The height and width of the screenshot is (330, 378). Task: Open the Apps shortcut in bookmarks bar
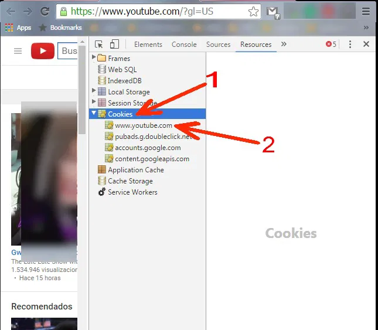point(18,28)
